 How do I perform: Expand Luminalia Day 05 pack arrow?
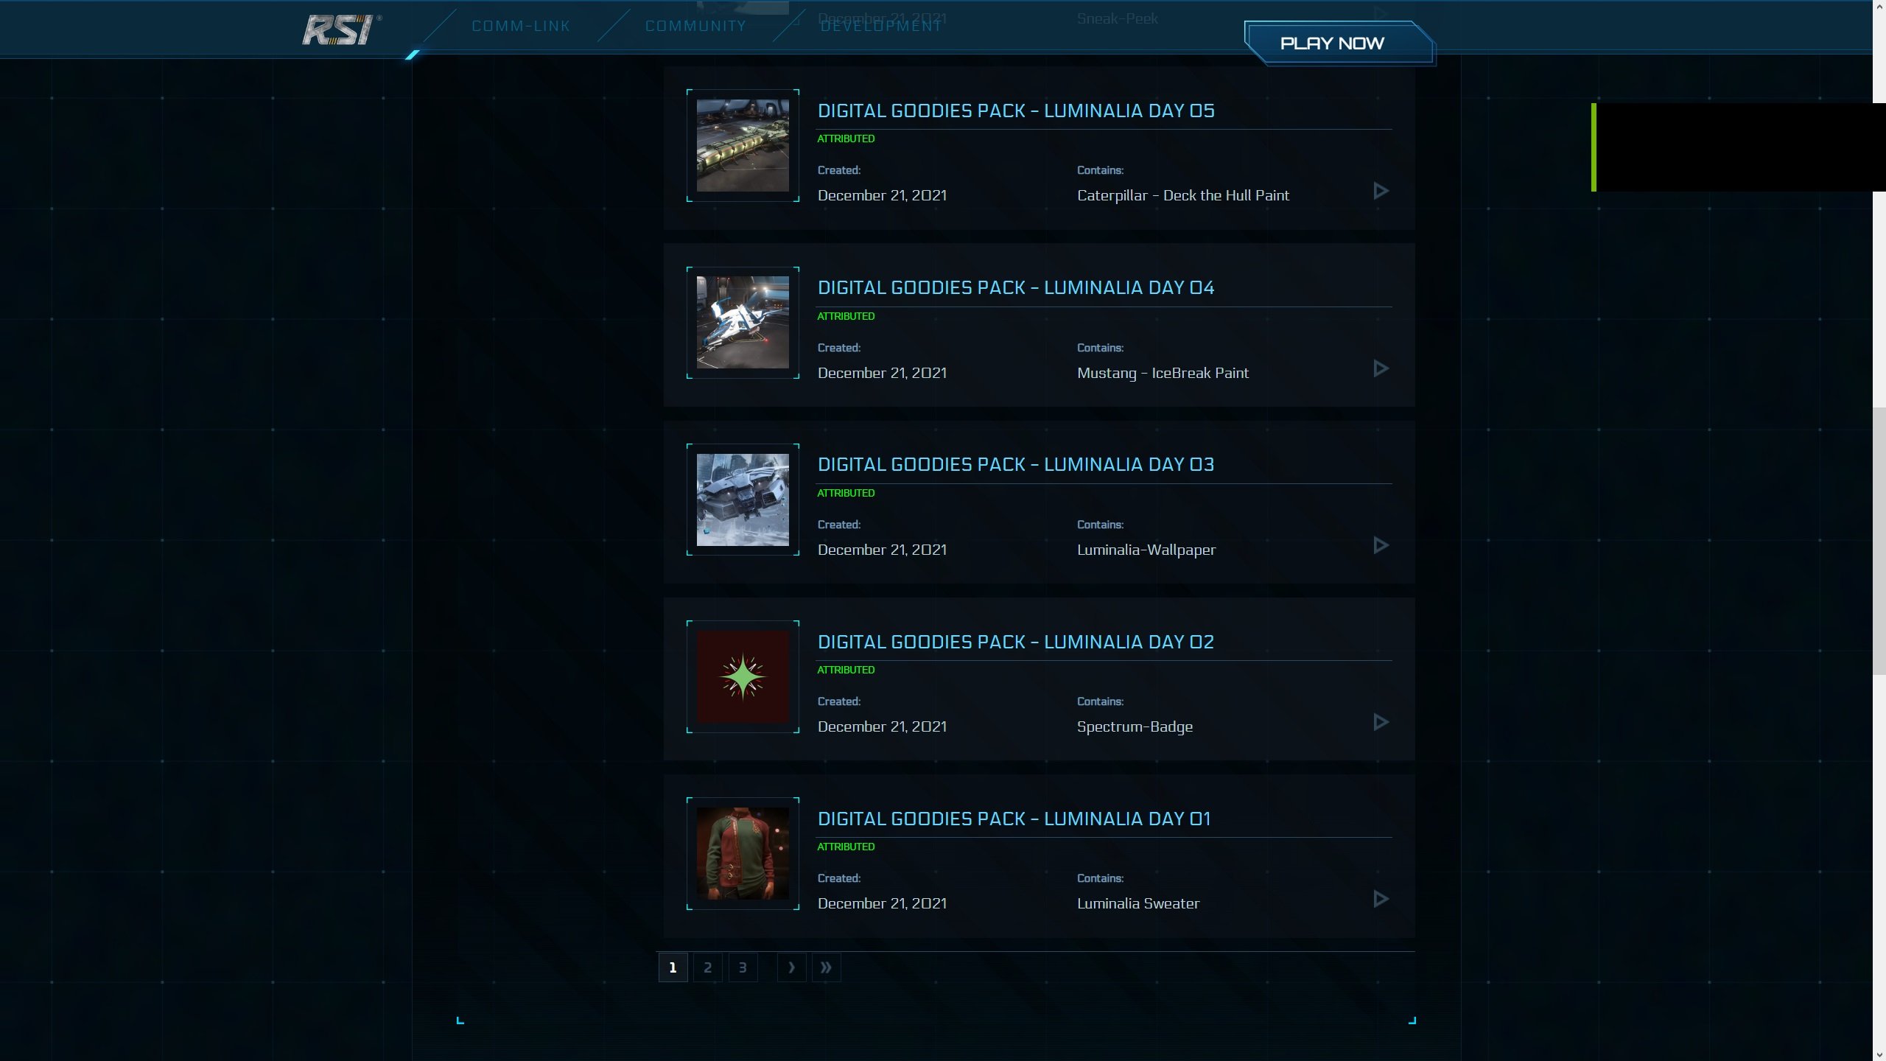click(x=1381, y=191)
